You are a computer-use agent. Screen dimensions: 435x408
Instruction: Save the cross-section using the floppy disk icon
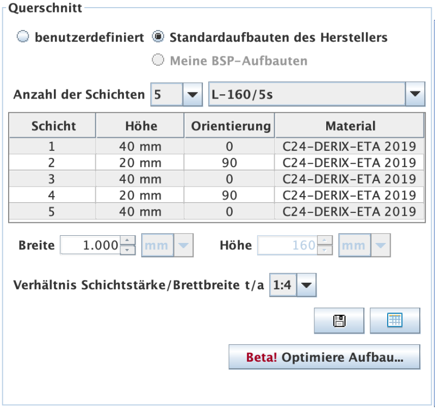tap(339, 320)
